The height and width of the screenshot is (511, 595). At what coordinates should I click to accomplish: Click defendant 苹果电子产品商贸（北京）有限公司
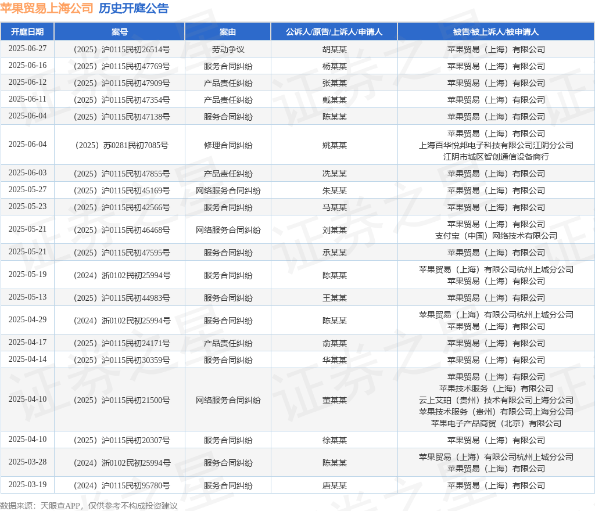(496, 423)
